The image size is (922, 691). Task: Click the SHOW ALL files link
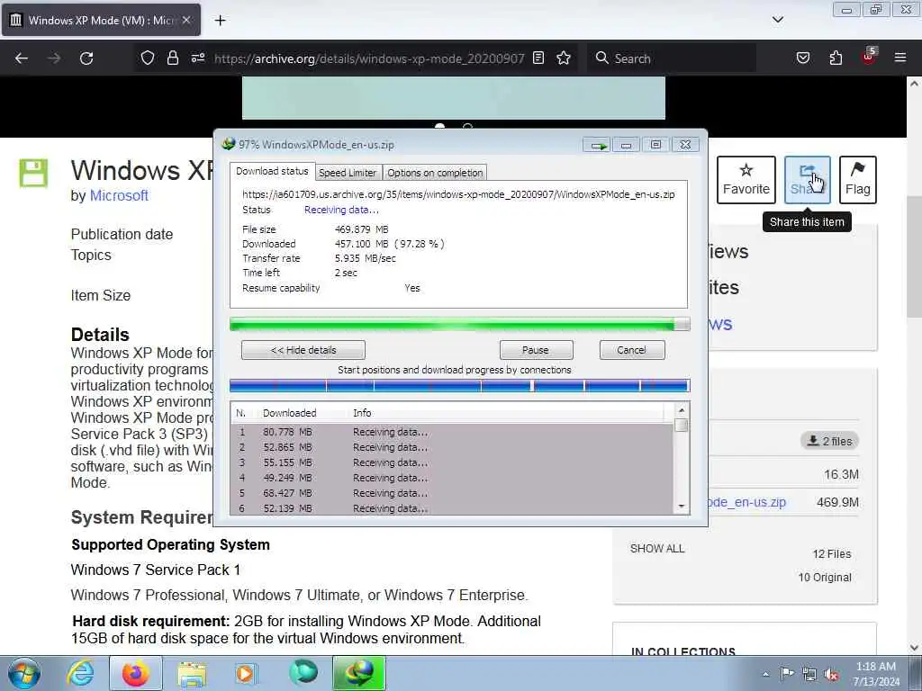coord(657,549)
